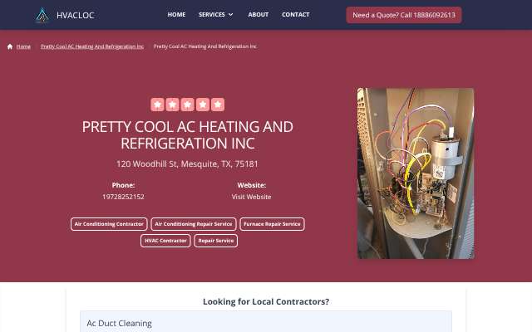Click Looking for Local Contractors heading
The image size is (532, 332).
point(266,301)
